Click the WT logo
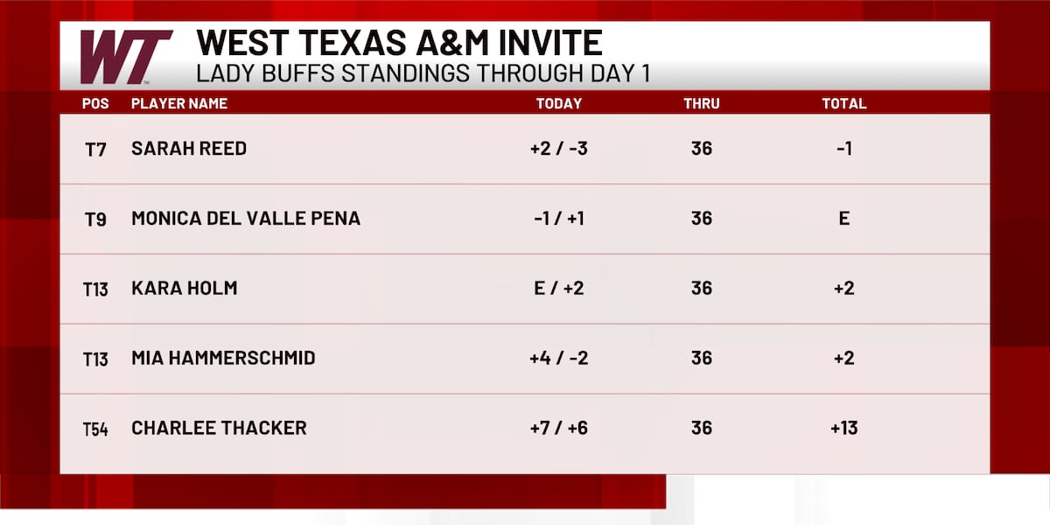The height and width of the screenshot is (525, 1050). pyautogui.click(x=126, y=57)
